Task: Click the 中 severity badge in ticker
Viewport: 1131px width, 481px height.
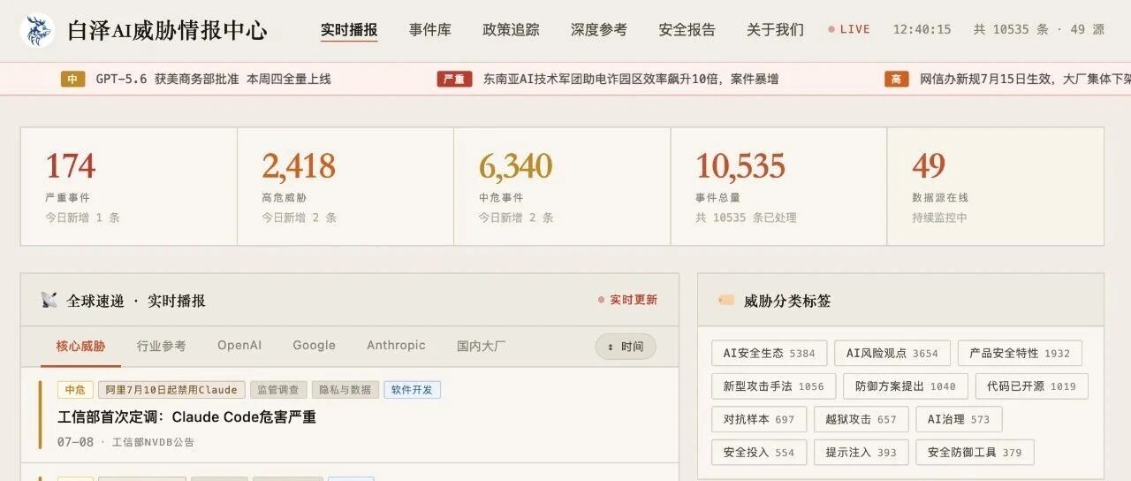Action: point(72,79)
